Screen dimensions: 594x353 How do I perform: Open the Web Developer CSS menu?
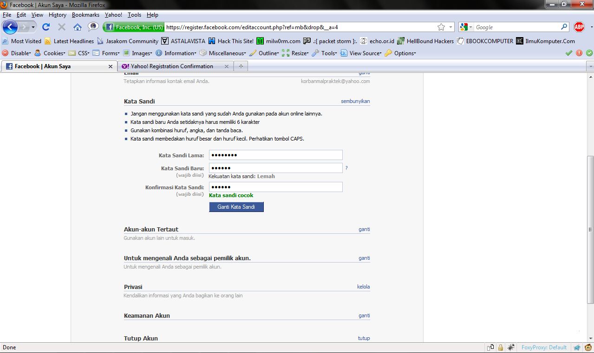(79, 53)
